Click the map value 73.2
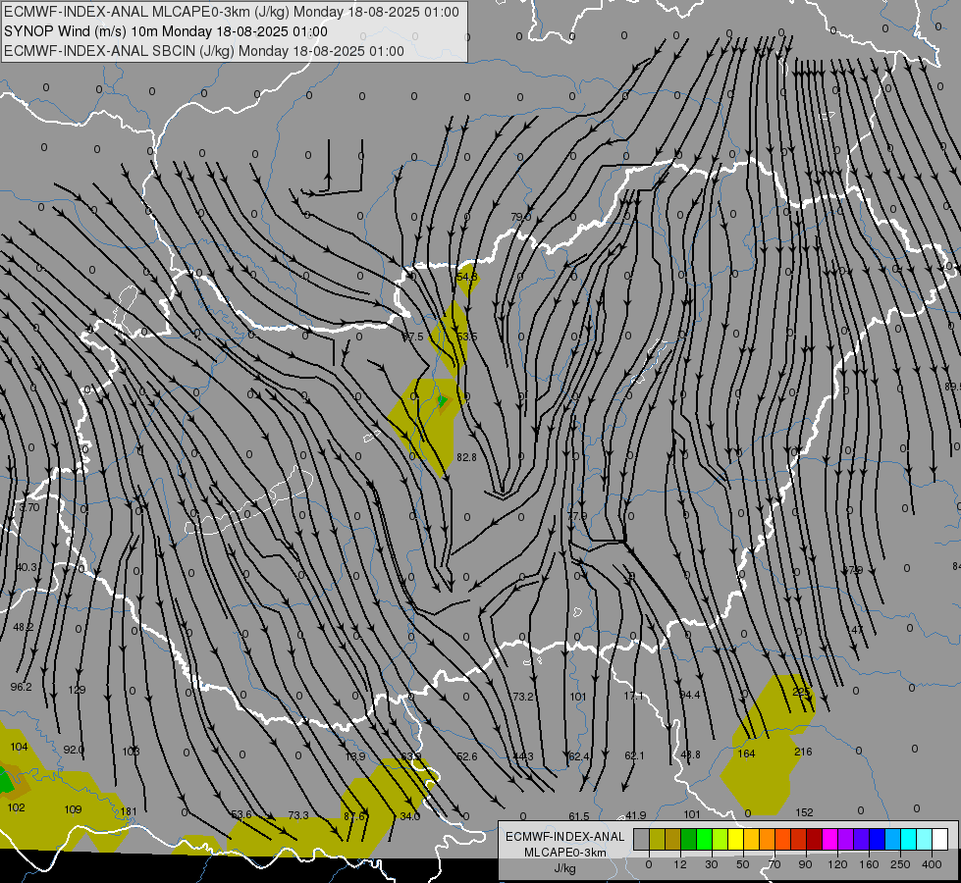 click(523, 697)
